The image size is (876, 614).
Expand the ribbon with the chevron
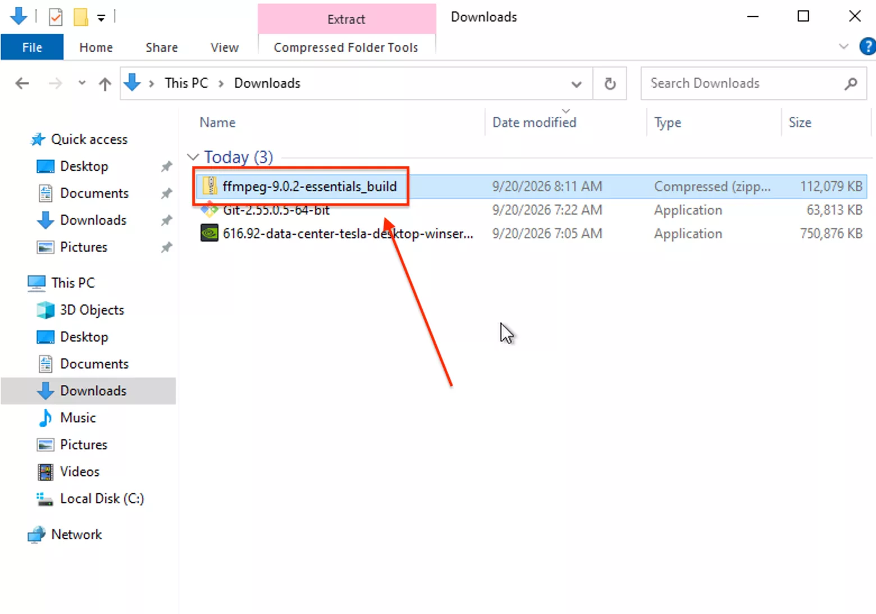tap(843, 47)
